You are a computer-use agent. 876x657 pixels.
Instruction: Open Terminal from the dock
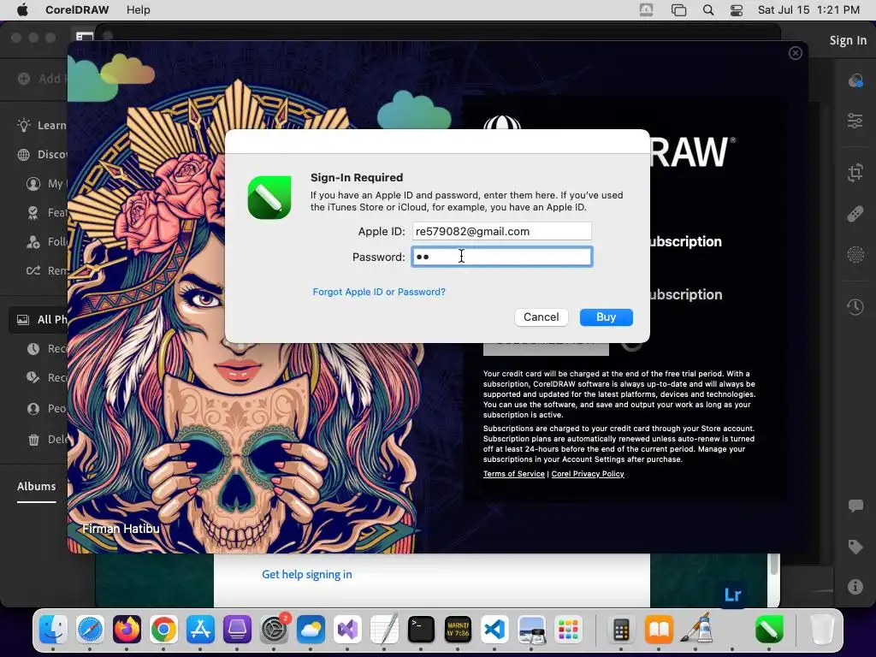[421, 630]
